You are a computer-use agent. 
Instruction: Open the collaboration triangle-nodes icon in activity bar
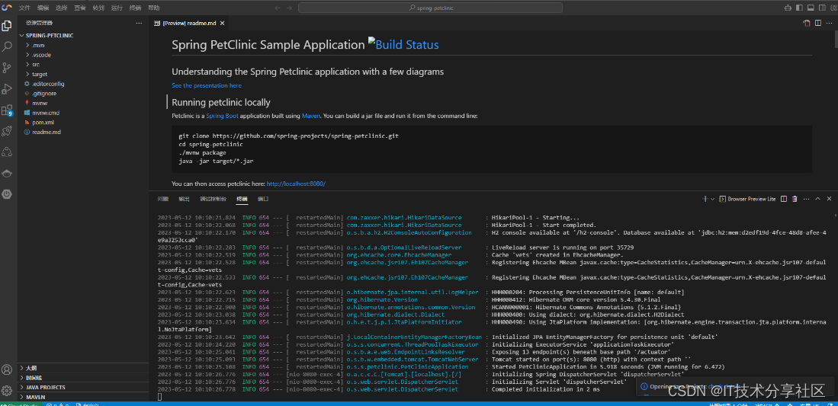click(7, 152)
